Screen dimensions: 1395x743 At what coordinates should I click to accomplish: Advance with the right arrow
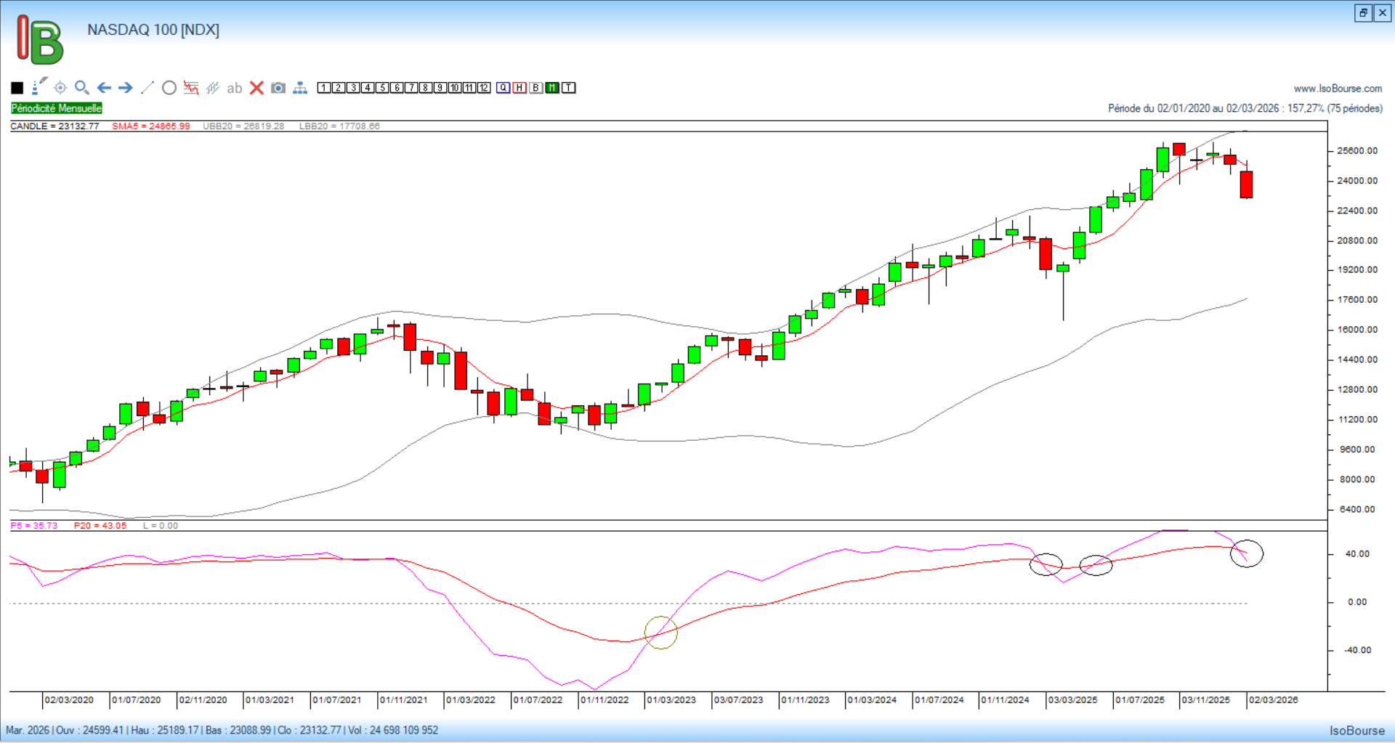pyautogui.click(x=126, y=88)
